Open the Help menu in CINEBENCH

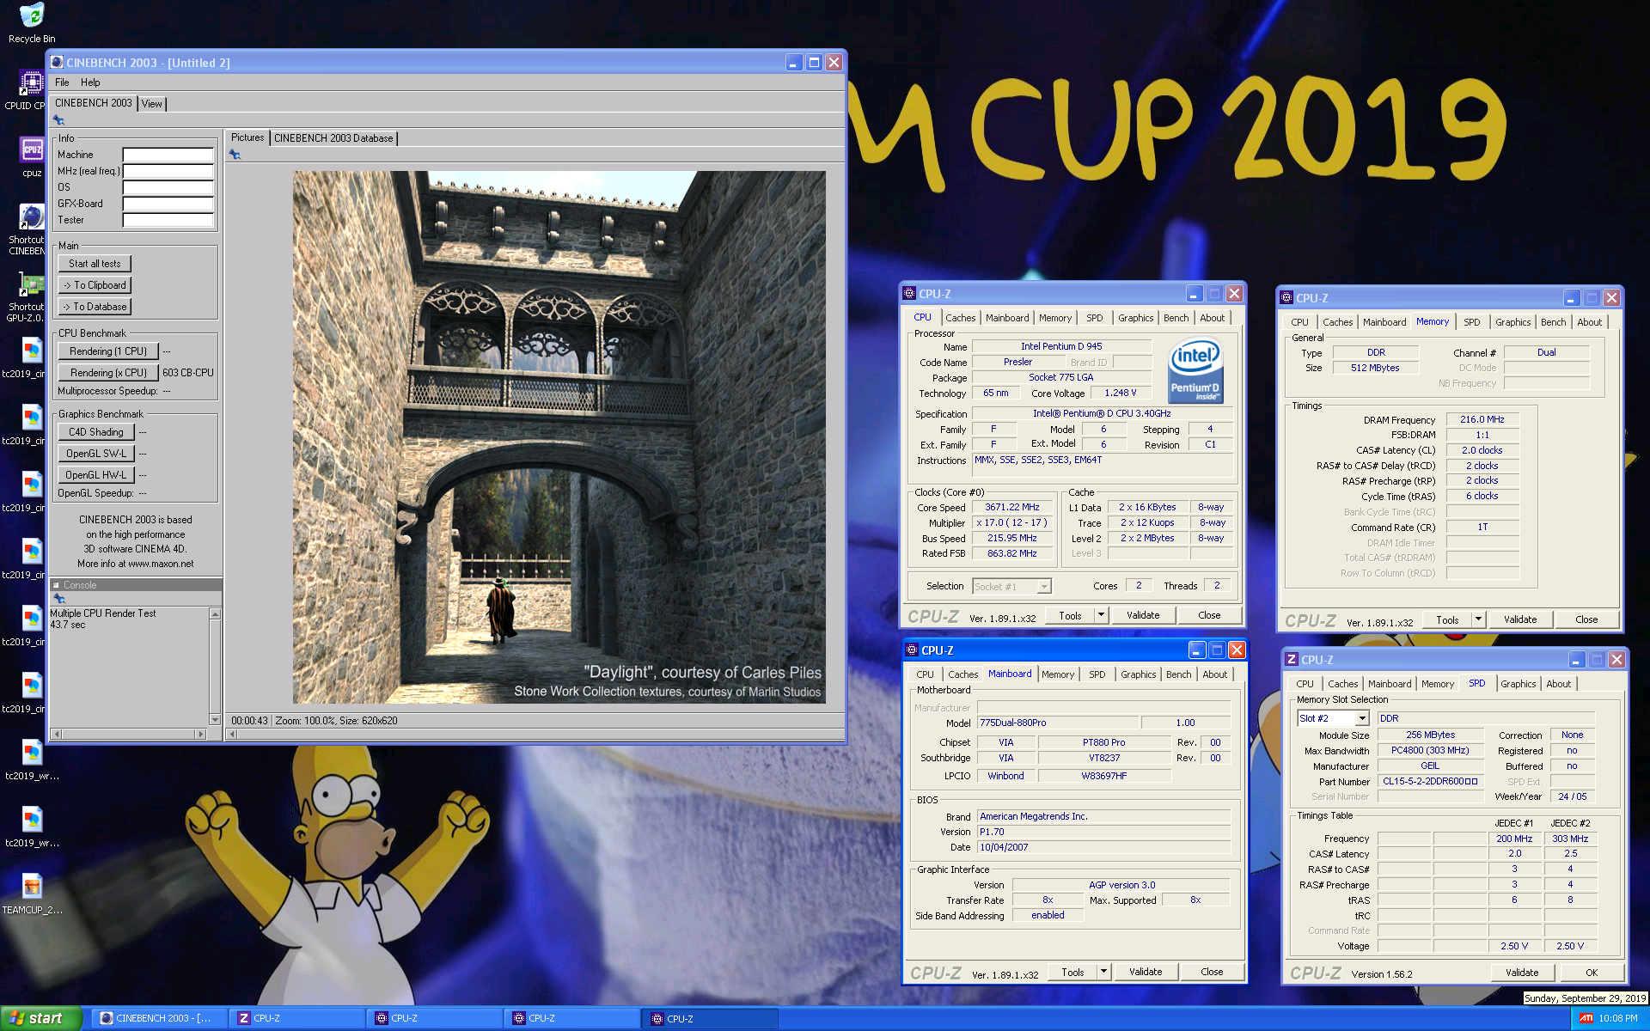tap(90, 82)
